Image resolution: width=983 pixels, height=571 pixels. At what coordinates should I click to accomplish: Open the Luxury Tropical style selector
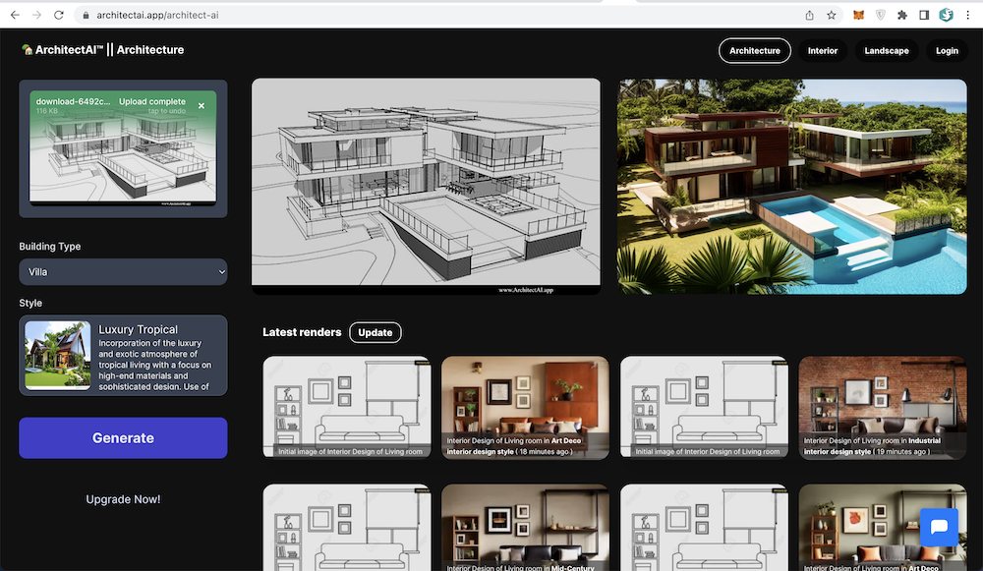pyautogui.click(x=123, y=356)
